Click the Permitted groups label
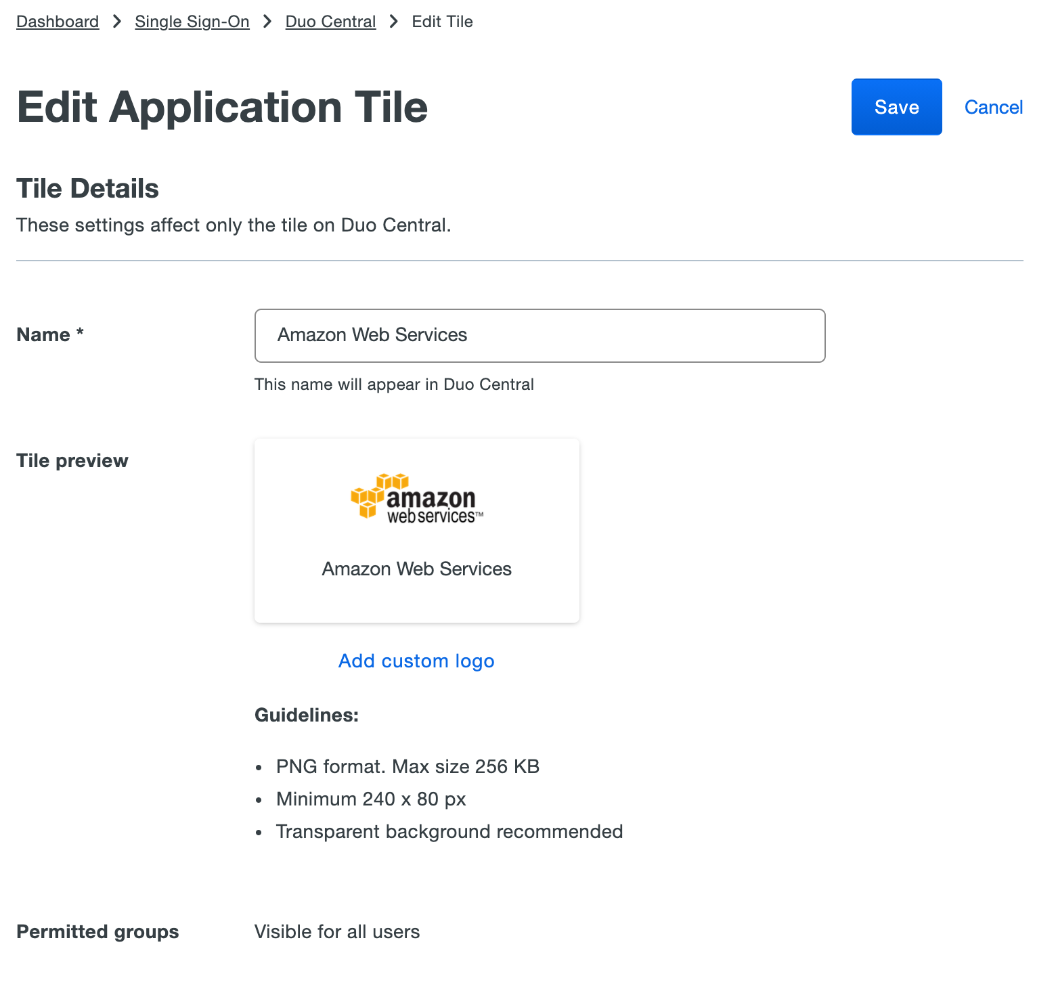Screen dimensions: 1056x995 click(97, 932)
